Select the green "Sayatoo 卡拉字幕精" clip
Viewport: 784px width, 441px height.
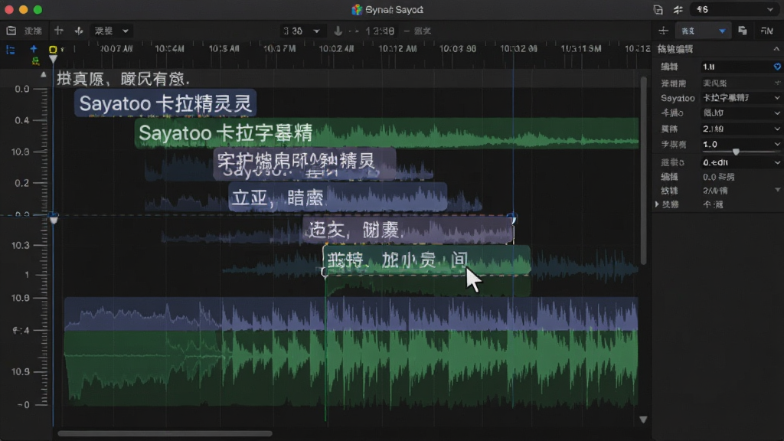click(x=386, y=133)
